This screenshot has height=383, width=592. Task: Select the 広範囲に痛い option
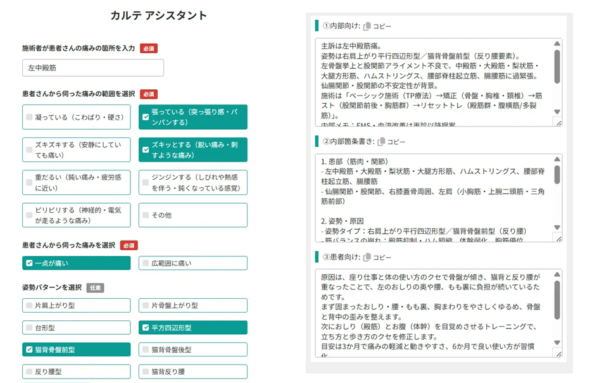point(193,263)
